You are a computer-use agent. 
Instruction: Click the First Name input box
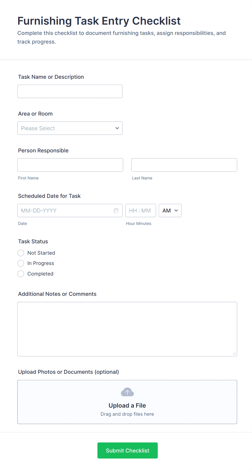[x=70, y=165]
